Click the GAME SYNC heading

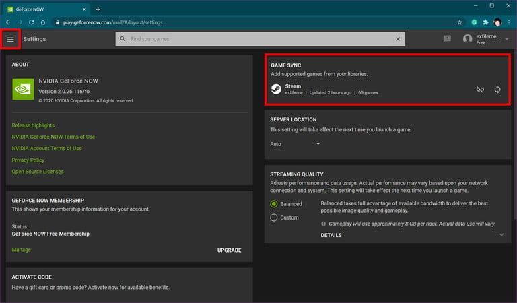pos(286,65)
